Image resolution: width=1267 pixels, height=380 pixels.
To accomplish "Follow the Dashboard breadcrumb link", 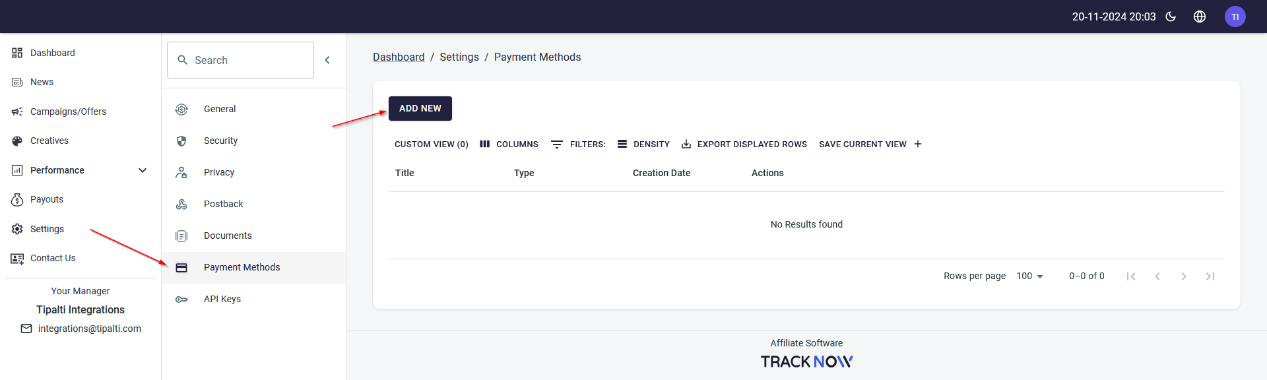I will point(399,57).
